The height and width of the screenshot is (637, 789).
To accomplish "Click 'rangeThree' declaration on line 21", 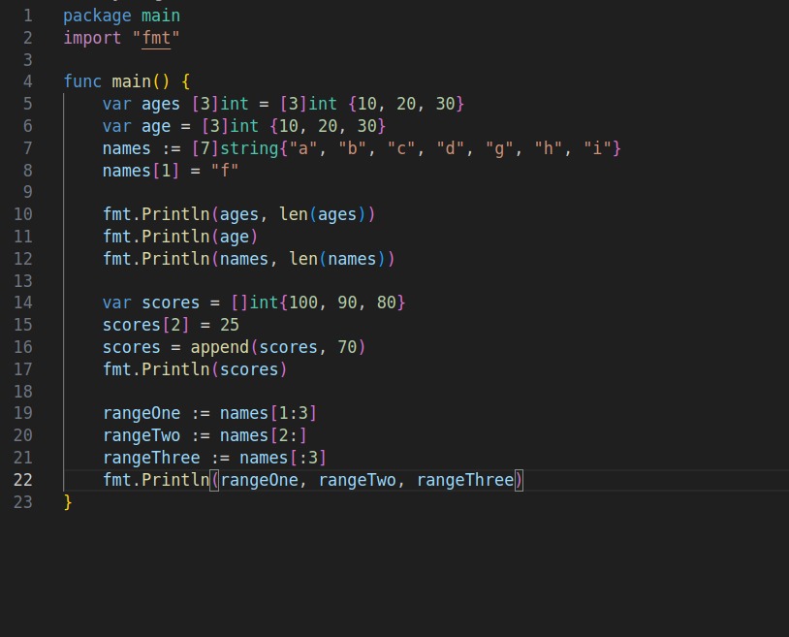I will (x=151, y=458).
